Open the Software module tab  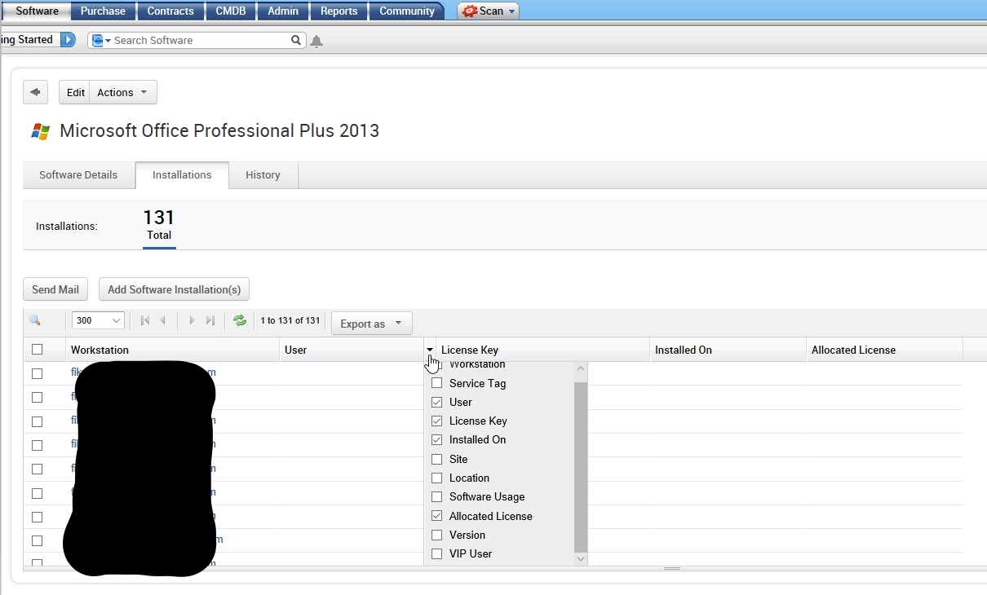pos(37,11)
